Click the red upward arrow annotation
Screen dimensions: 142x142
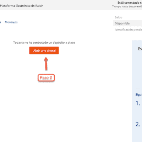[x=46, y=64]
